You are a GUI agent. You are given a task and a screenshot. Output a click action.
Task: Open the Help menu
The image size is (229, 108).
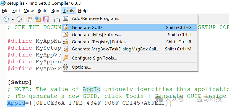click(83, 11)
